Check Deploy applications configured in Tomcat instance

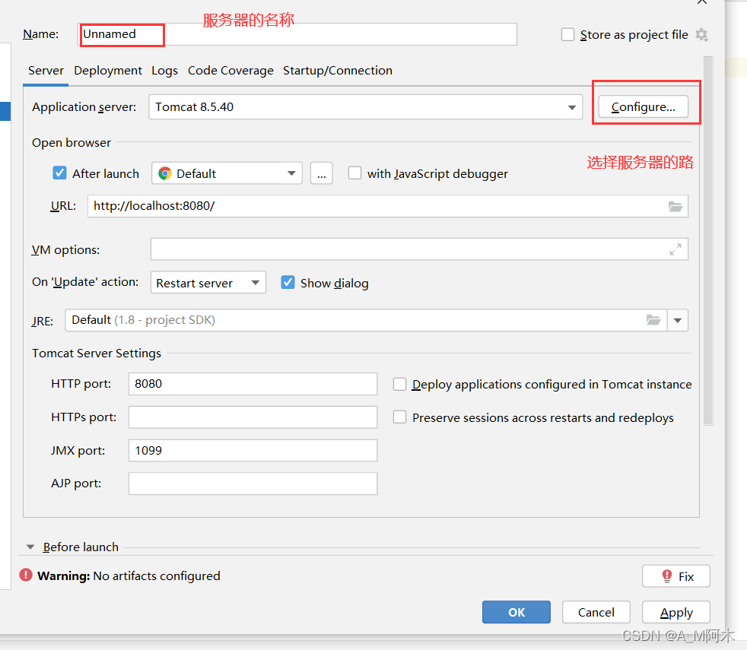(399, 384)
